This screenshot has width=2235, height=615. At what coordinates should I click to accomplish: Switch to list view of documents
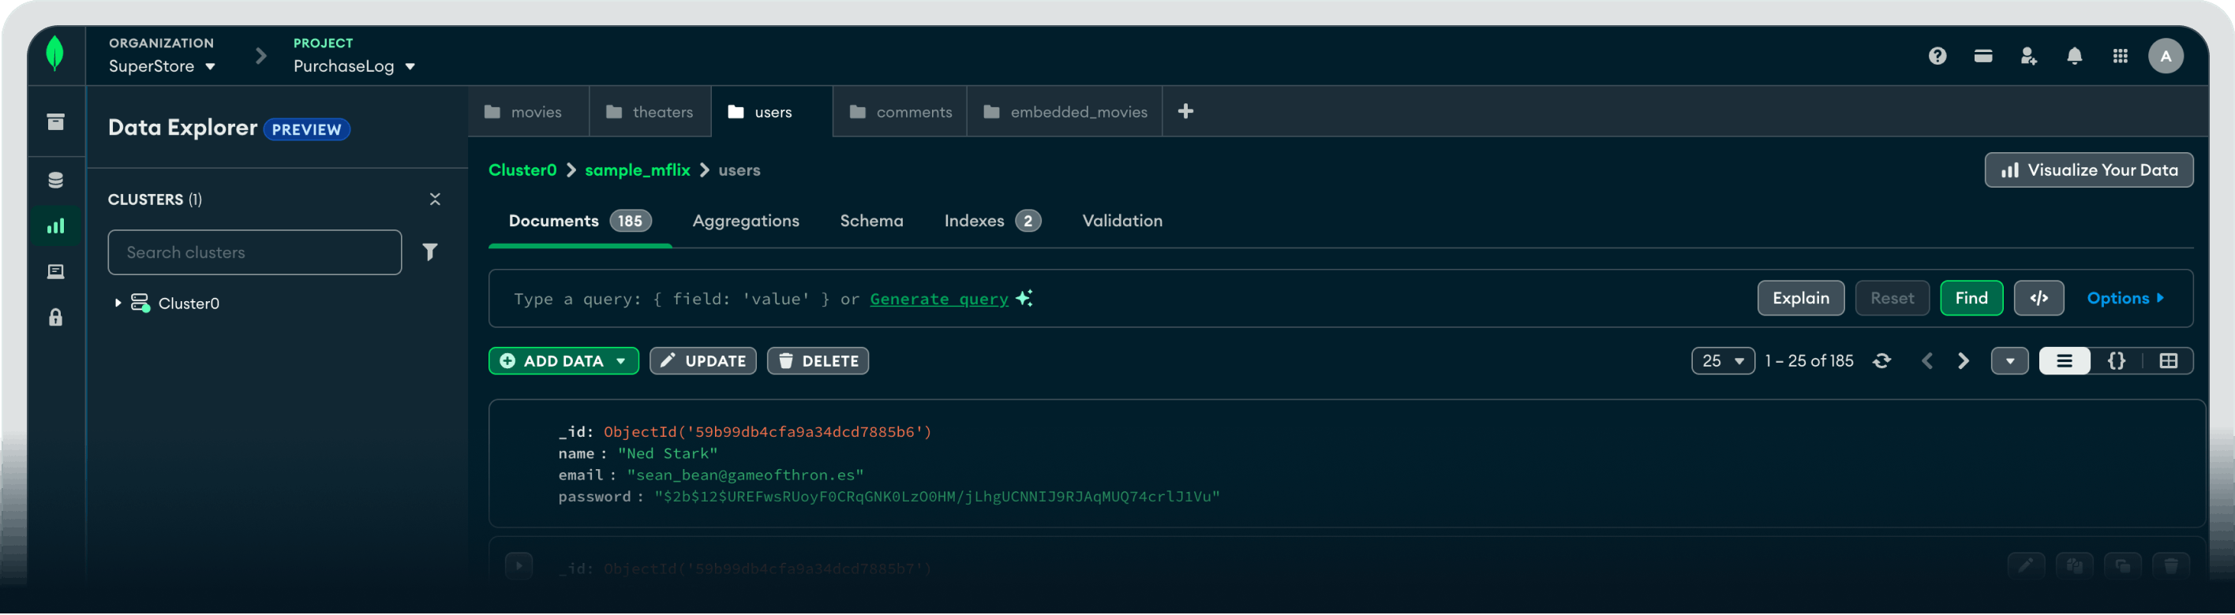(2064, 361)
